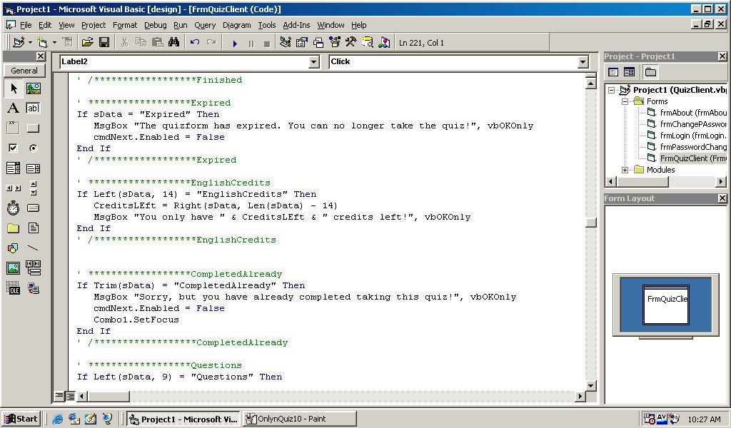Open the Toolbox toolbar icon
The height and width of the screenshot is (428, 731).
pyautogui.click(x=351, y=43)
